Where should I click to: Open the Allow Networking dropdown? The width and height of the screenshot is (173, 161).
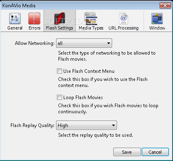pos(84,43)
